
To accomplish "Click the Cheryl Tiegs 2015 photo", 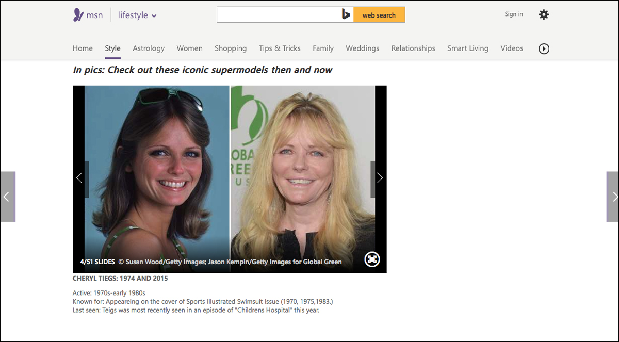I will 303,179.
